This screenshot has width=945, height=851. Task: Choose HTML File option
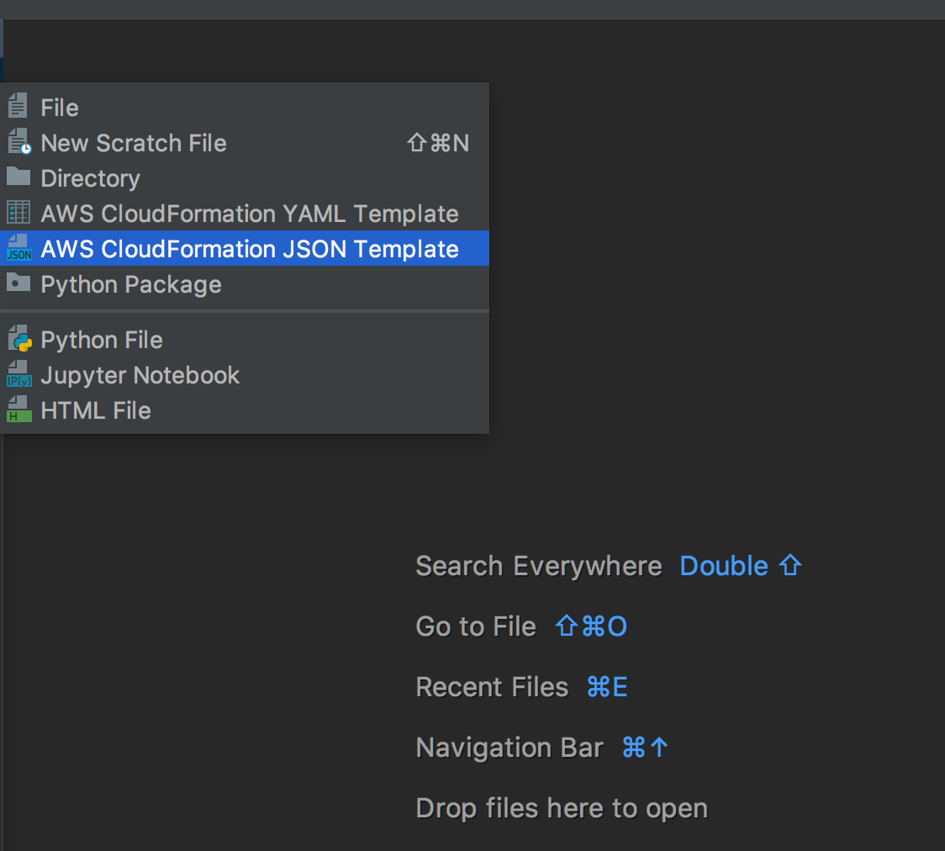click(x=244, y=410)
